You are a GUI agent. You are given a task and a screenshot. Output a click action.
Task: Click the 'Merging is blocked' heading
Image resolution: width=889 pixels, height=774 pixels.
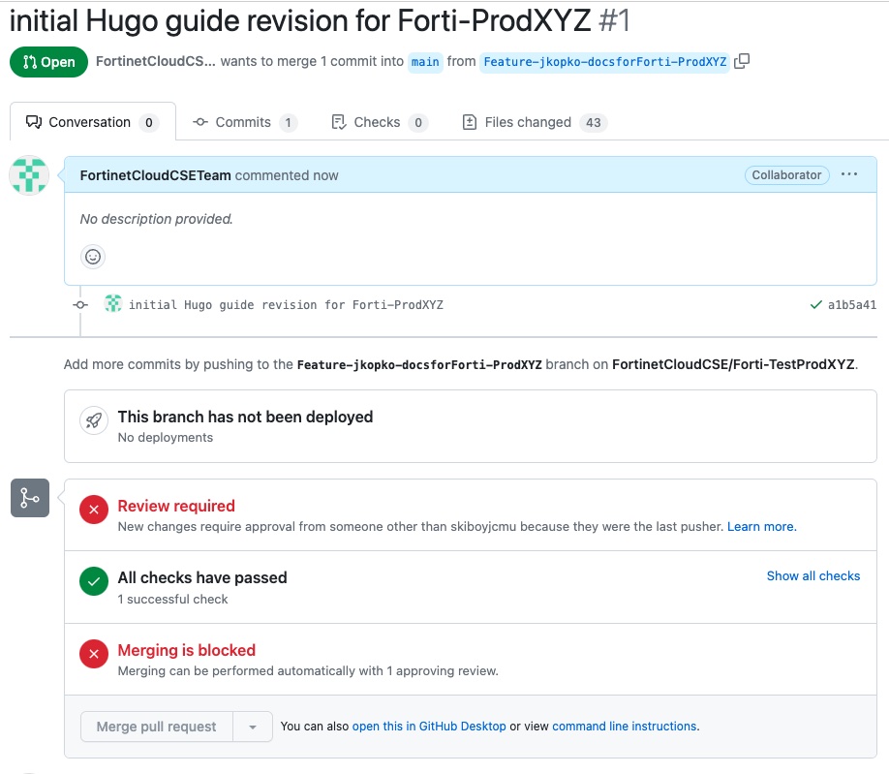[x=187, y=650]
